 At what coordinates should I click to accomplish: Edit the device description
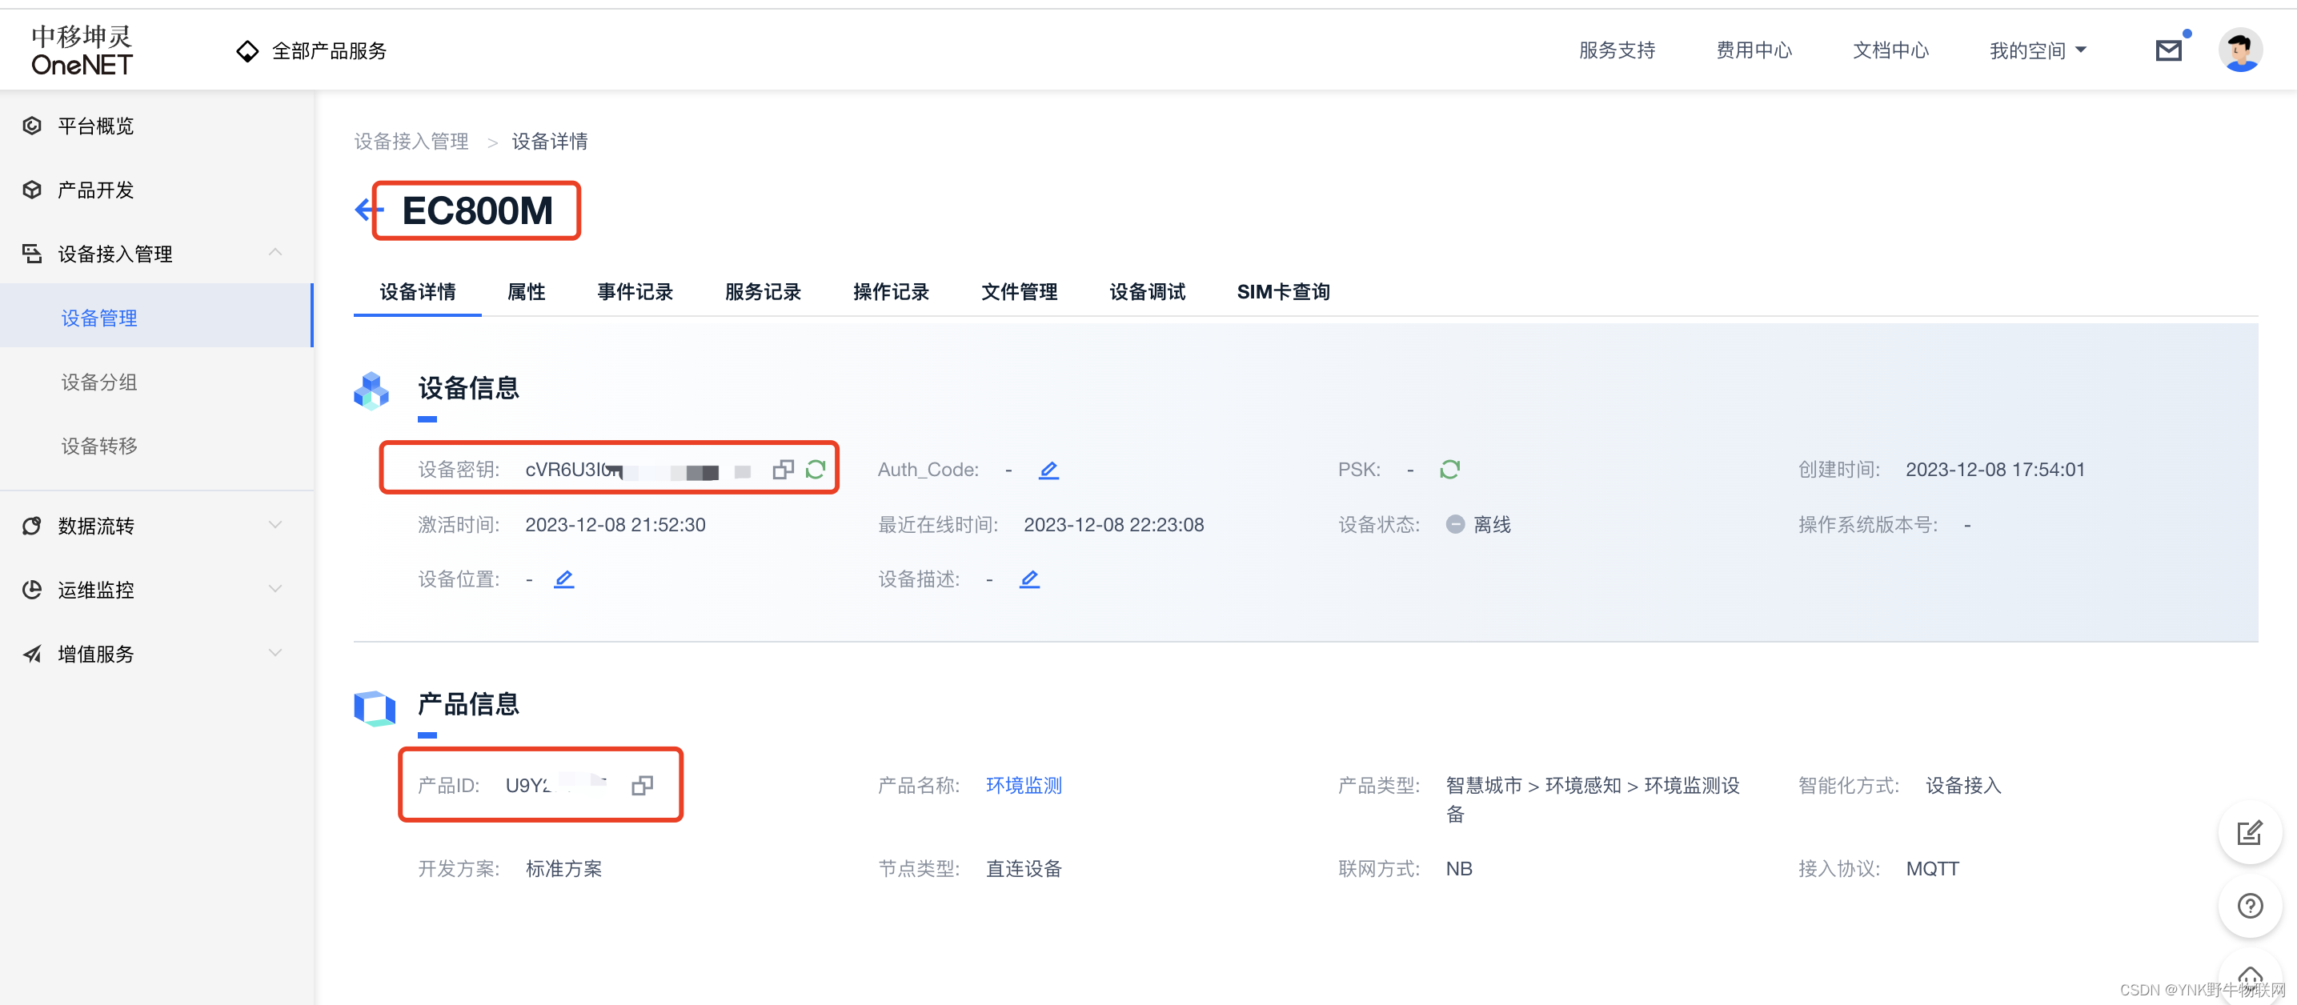coord(1029,579)
